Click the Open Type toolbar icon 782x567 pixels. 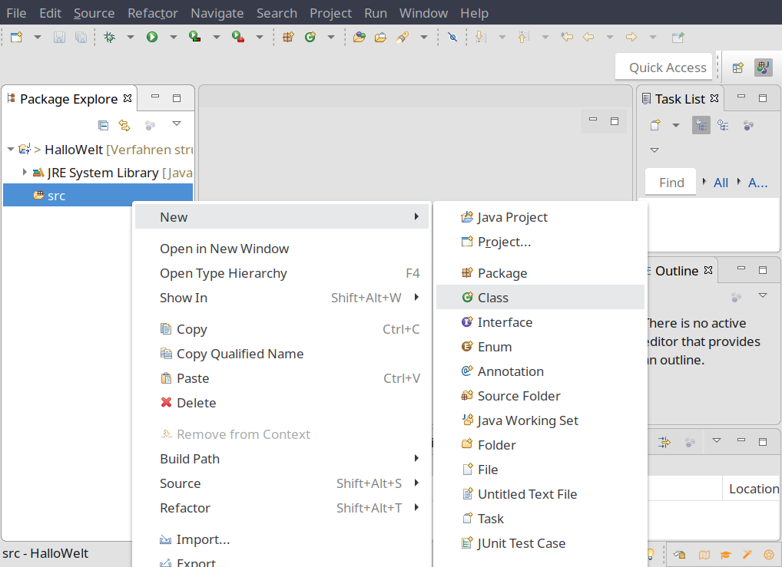coord(359,37)
